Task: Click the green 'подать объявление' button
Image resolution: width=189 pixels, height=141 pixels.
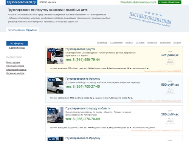Action: pos(170,2)
